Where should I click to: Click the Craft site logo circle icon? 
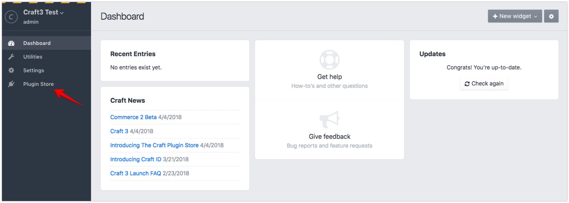coord(11,17)
